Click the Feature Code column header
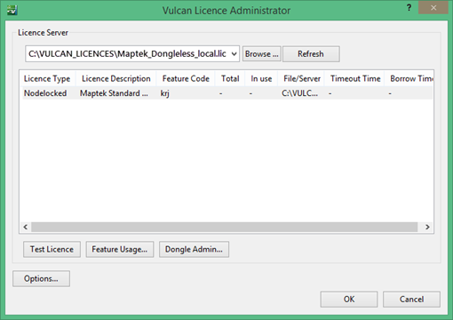The height and width of the screenshot is (320, 453). coord(186,78)
